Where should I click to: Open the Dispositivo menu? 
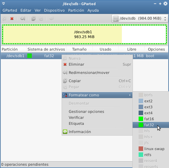54,10
